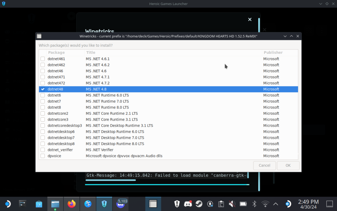Sort by the Package column header
The image size is (337, 211).
pos(65,52)
